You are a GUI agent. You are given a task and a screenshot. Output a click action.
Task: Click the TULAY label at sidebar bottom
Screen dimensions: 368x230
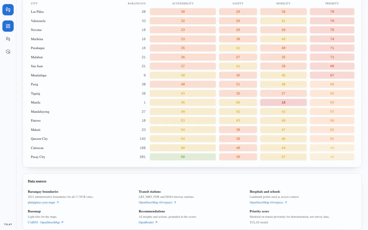8,224
